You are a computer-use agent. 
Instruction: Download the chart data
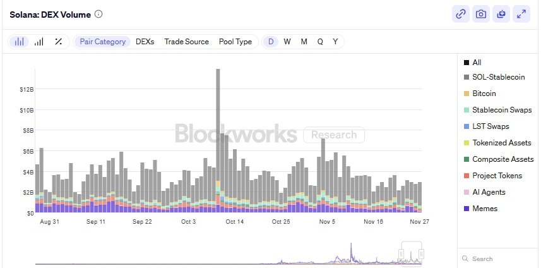pos(501,14)
